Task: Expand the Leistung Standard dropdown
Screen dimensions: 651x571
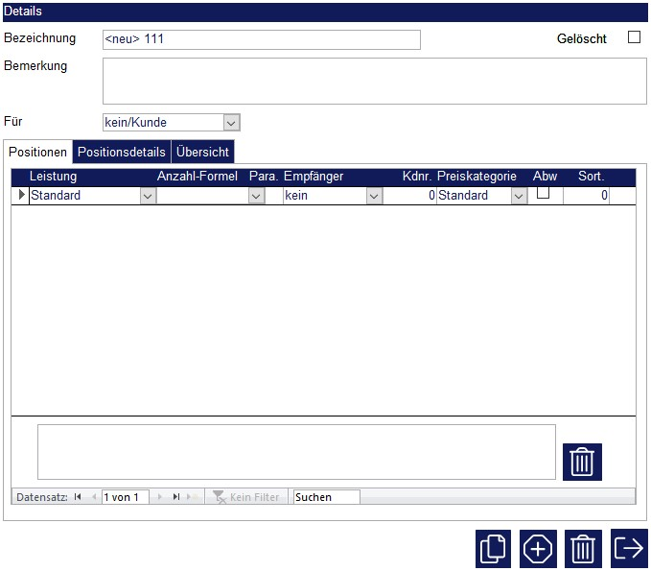Action: point(148,196)
